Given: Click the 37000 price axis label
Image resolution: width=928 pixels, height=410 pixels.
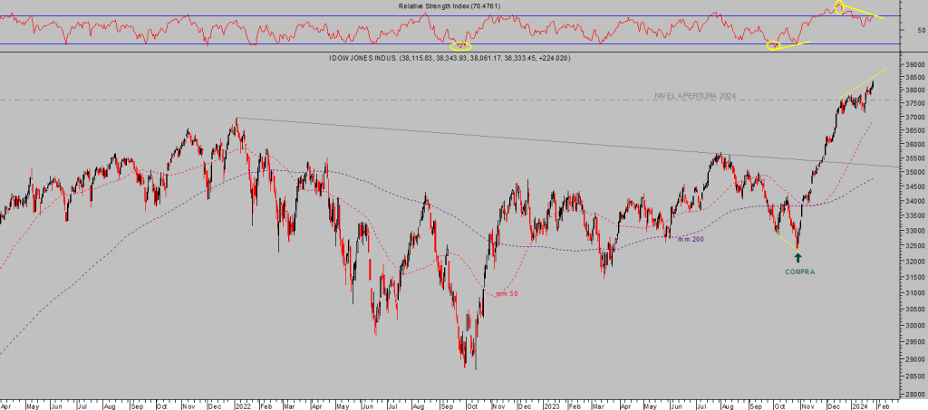Looking at the screenshot, I should pyautogui.click(x=914, y=118).
